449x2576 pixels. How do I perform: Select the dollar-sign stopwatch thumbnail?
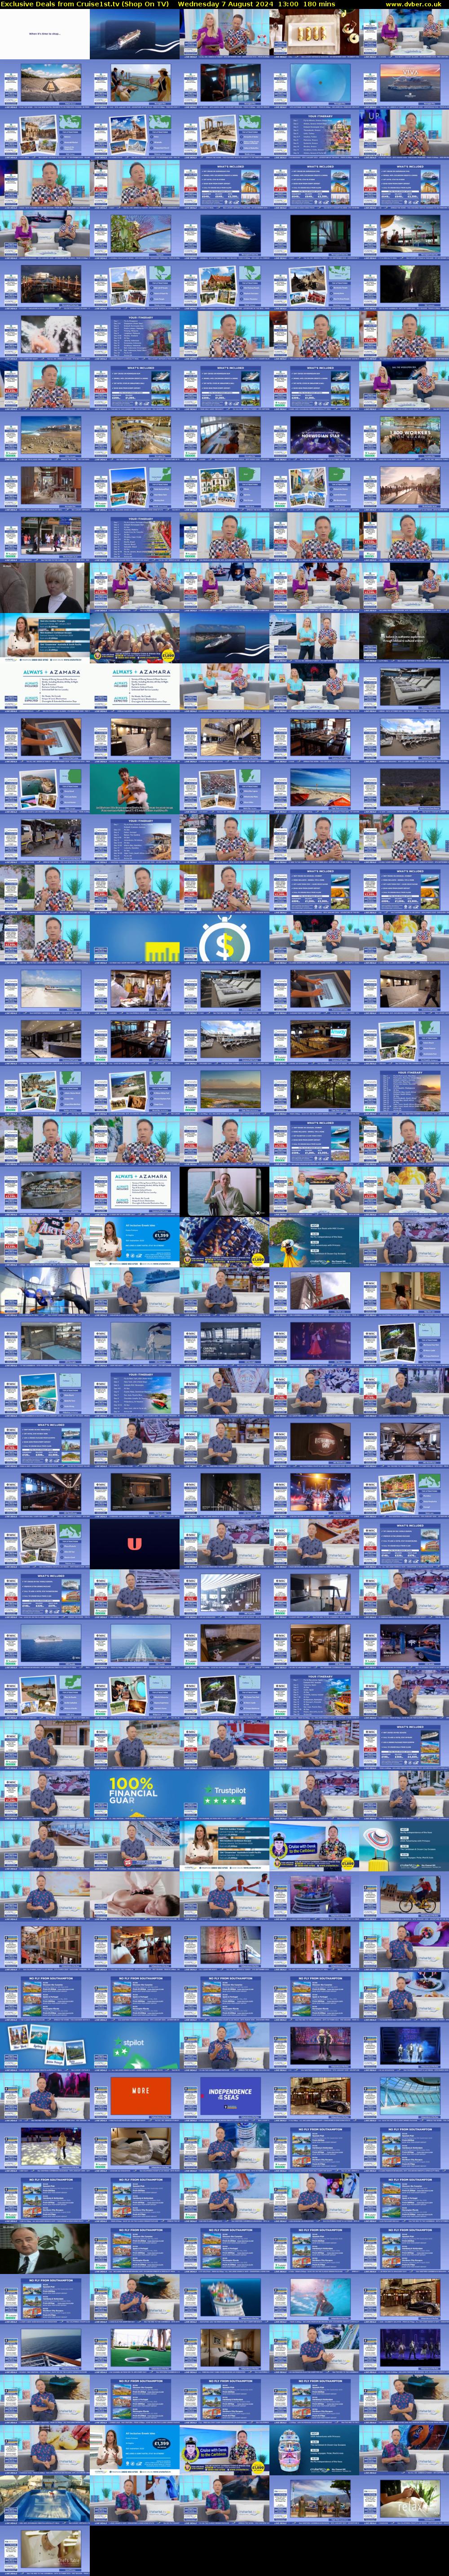tap(225, 939)
